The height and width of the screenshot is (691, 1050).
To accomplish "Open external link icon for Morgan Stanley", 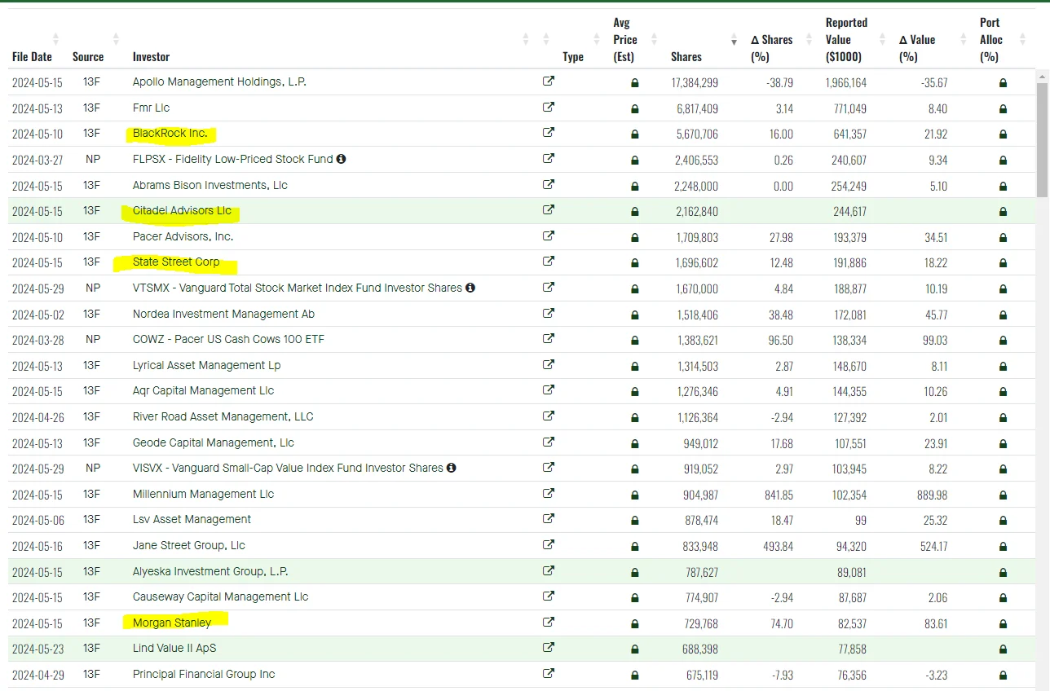I will pos(549,623).
